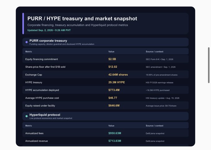Click the 'Average HYPE purchase cost' row label
This screenshot has width=211, height=150.
tap(42, 98)
